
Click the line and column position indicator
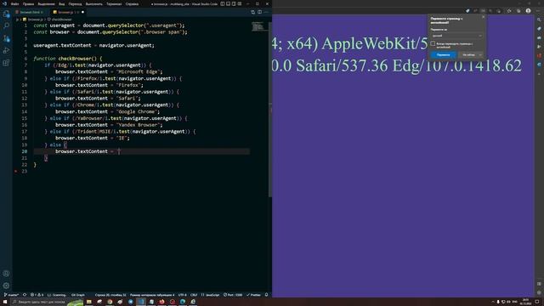coord(110,295)
